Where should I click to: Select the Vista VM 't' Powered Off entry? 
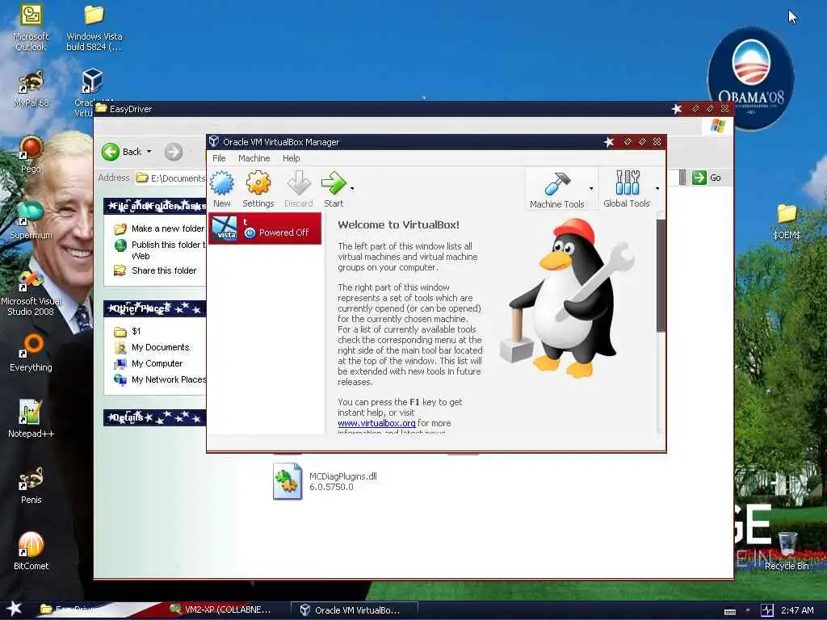(x=265, y=228)
